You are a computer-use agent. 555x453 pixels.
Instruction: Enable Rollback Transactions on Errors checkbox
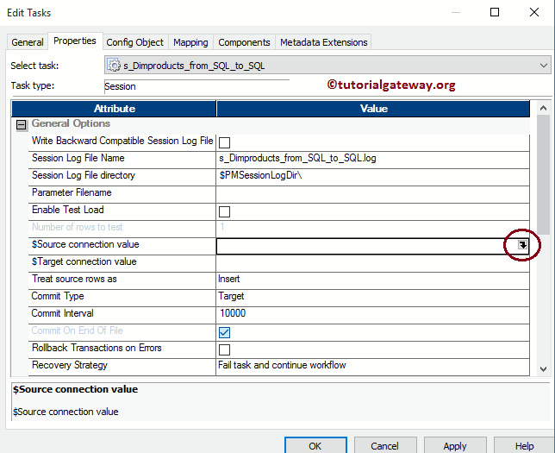224,349
